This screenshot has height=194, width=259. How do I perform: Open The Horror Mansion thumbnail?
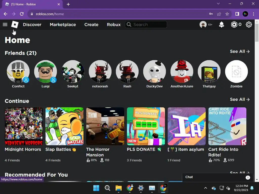pyautogui.click(x=105, y=126)
